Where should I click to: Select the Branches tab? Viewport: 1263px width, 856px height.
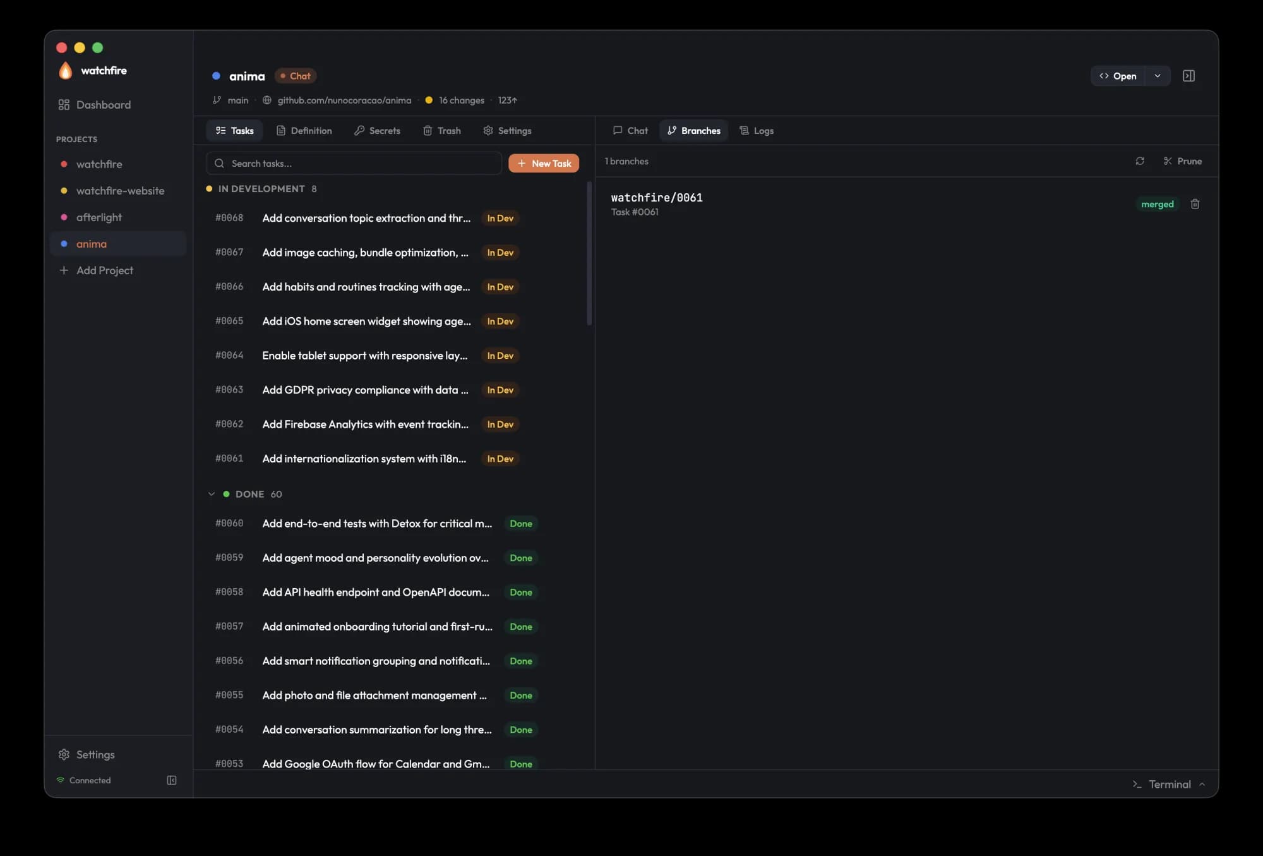[x=693, y=131]
